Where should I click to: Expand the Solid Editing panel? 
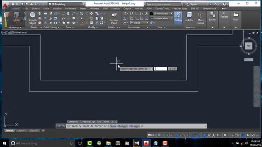[x=52, y=27]
